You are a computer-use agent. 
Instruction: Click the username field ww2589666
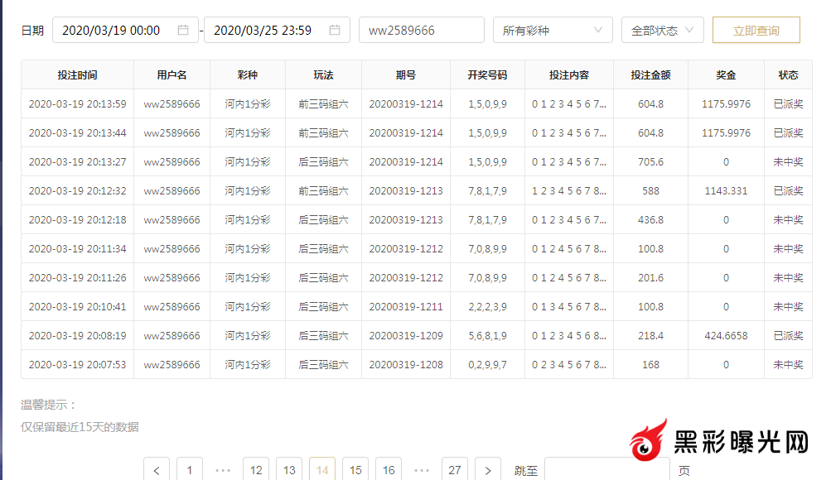point(421,31)
